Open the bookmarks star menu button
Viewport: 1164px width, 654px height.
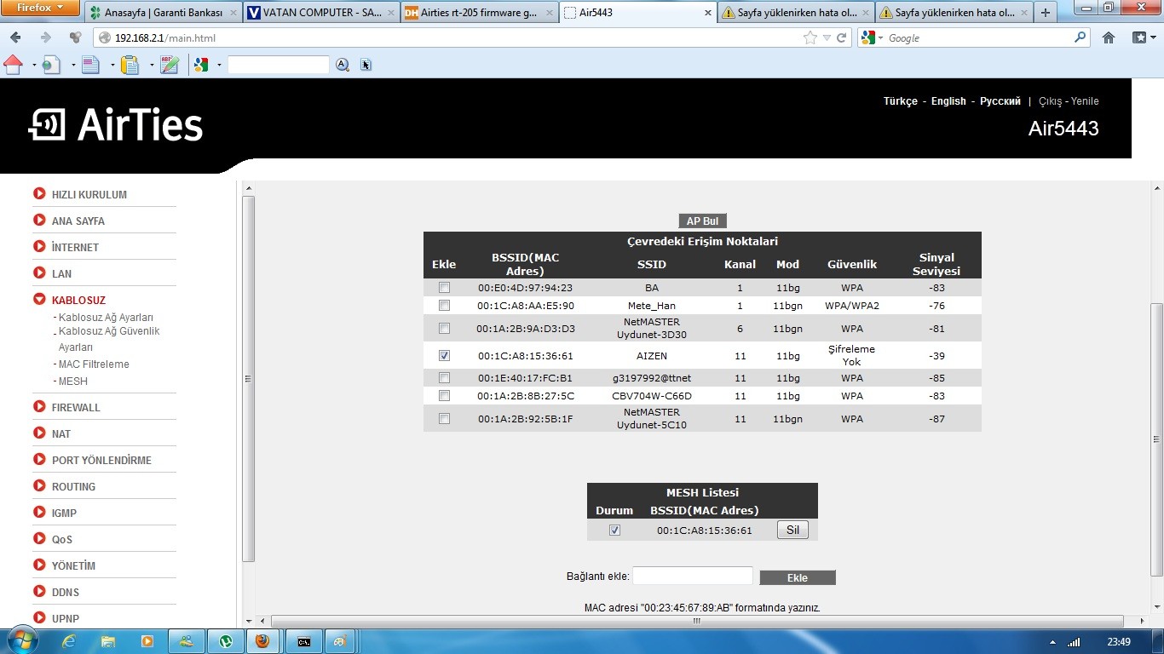pos(1142,37)
